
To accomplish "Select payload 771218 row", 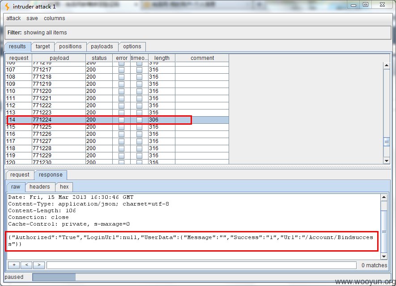I will click(x=117, y=77).
